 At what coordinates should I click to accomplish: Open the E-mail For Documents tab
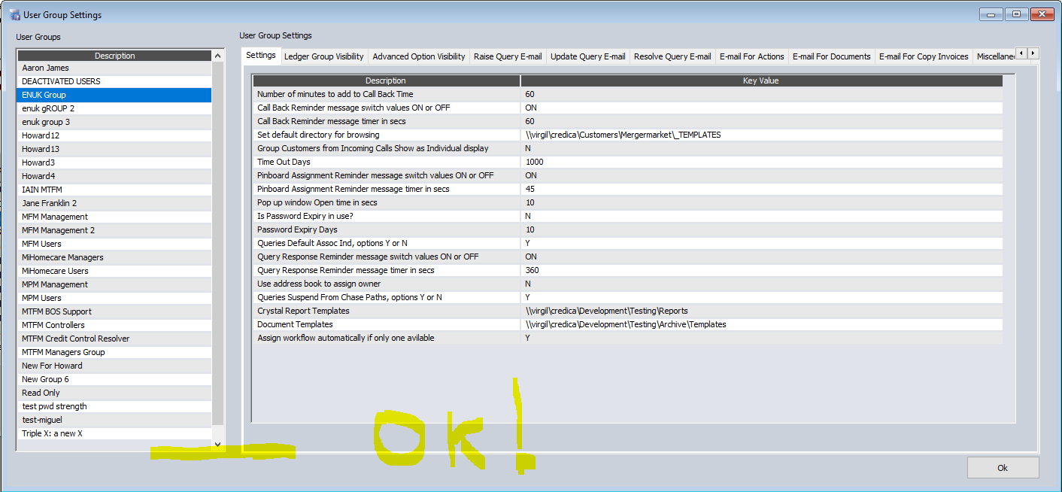tap(831, 56)
